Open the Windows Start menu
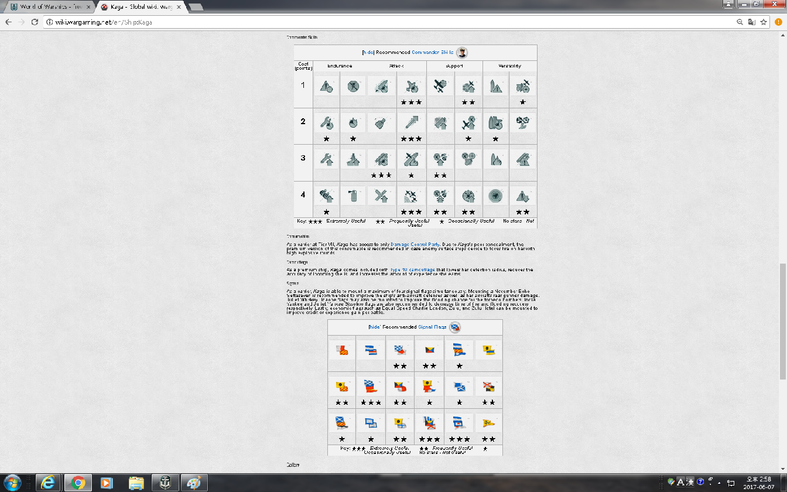The width and height of the screenshot is (787, 492). (12, 483)
